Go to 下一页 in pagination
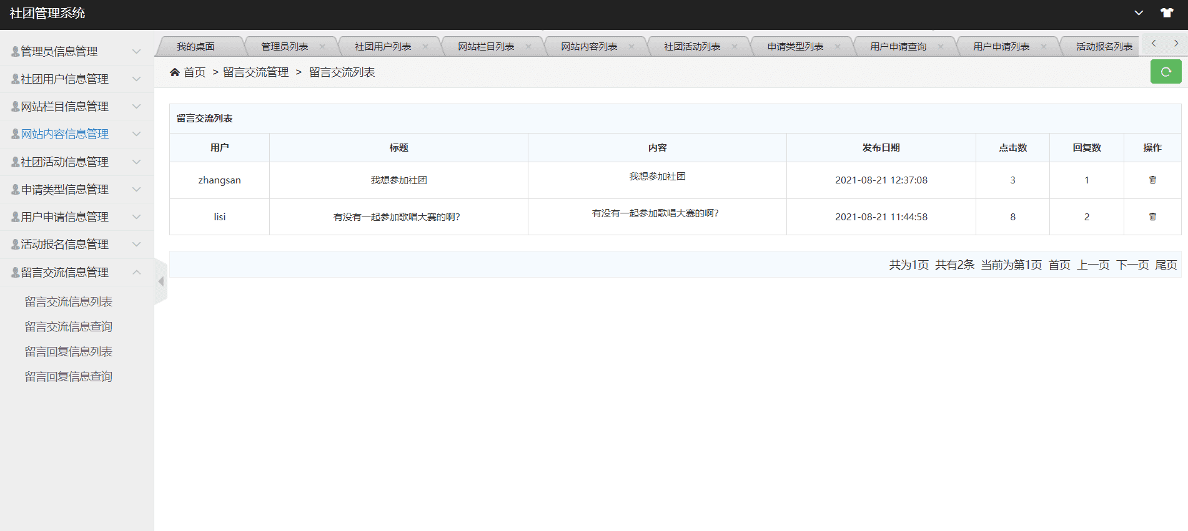 [1132, 265]
